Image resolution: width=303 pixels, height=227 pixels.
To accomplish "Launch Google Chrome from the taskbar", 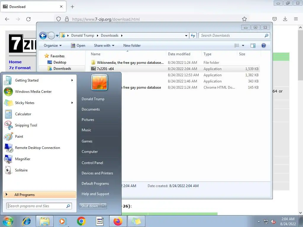I will pos(81,221).
